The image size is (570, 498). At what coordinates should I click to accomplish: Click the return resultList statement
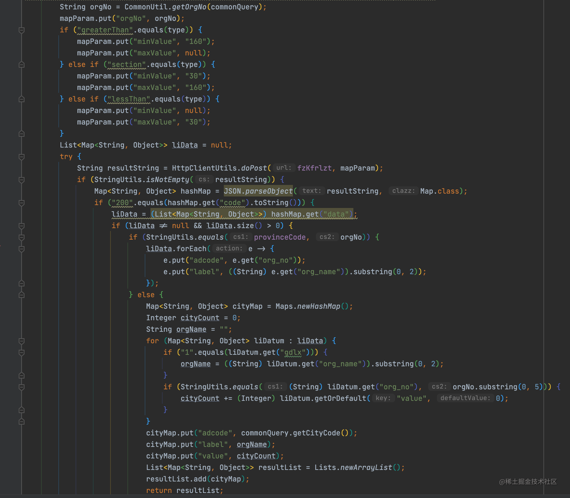[x=185, y=490]
